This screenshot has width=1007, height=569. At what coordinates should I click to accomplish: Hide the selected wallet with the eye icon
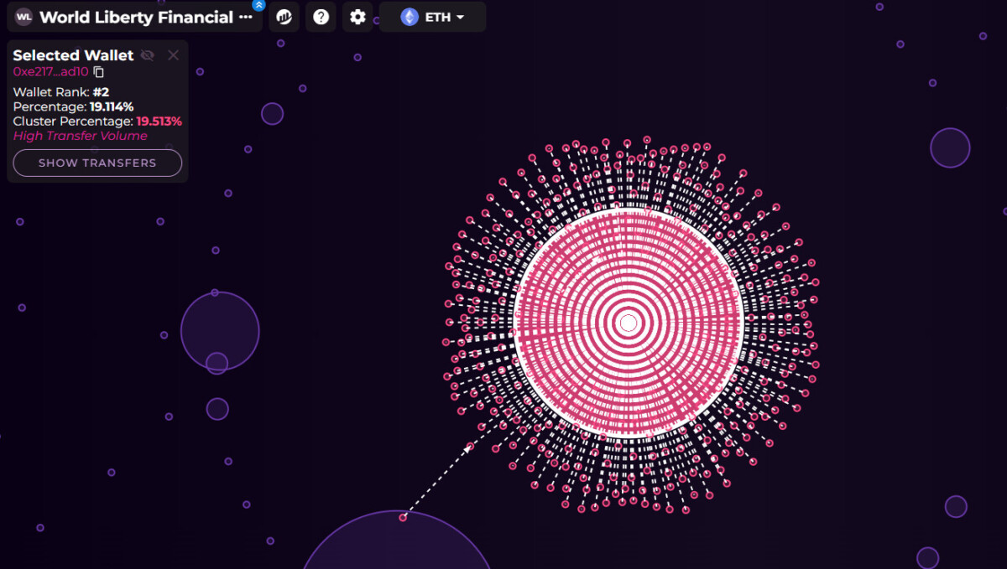click(x=148, y=55)
